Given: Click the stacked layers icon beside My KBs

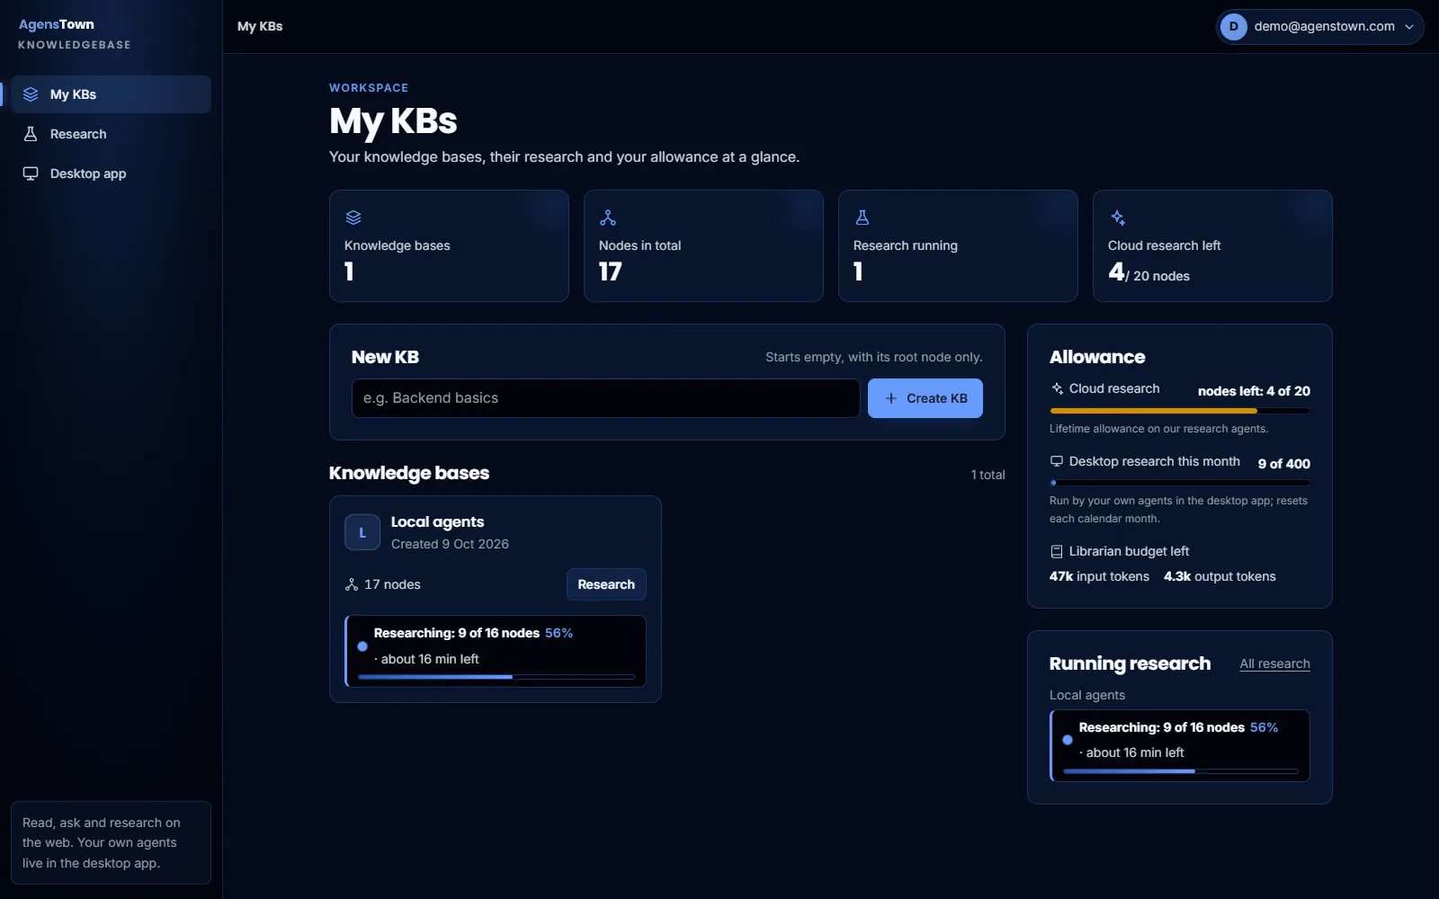Looking at the screenshot, I should [x=31, y=94].
